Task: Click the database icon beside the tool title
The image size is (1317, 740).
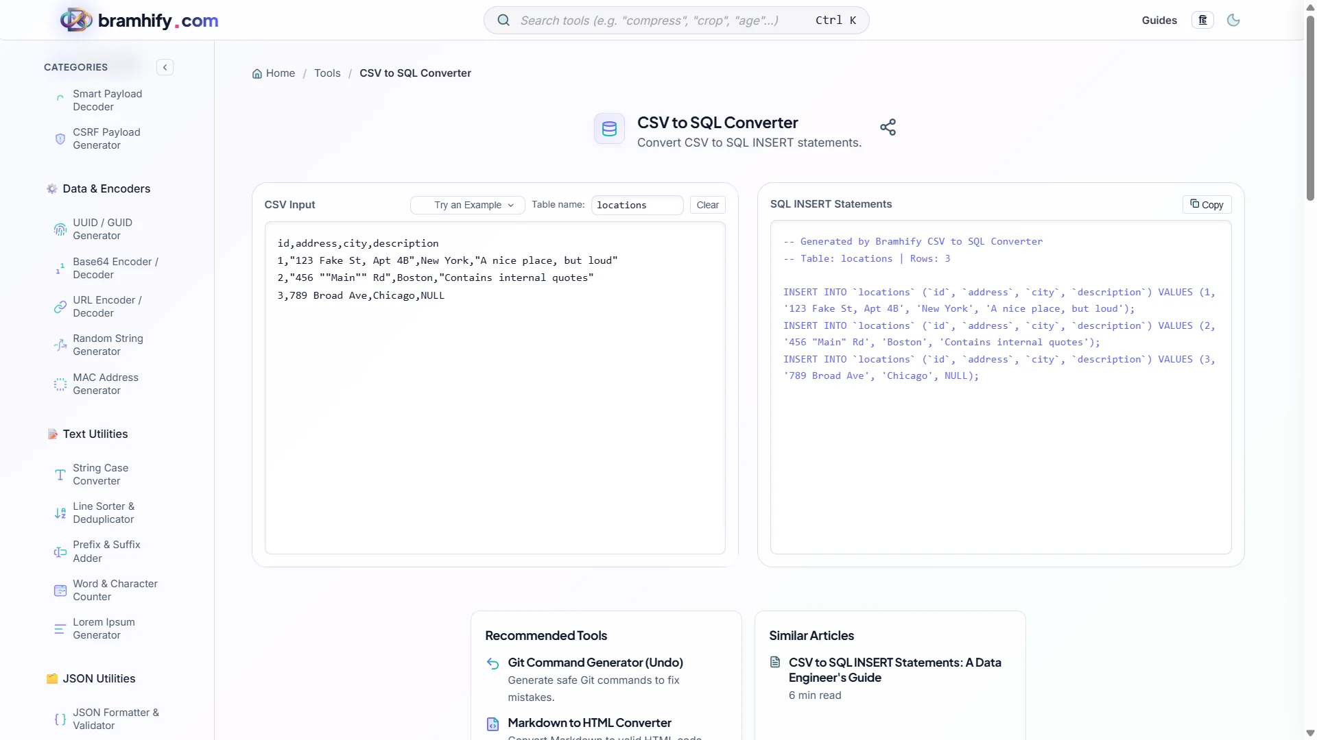Action: pyautogui.click(x=609, y=129)
